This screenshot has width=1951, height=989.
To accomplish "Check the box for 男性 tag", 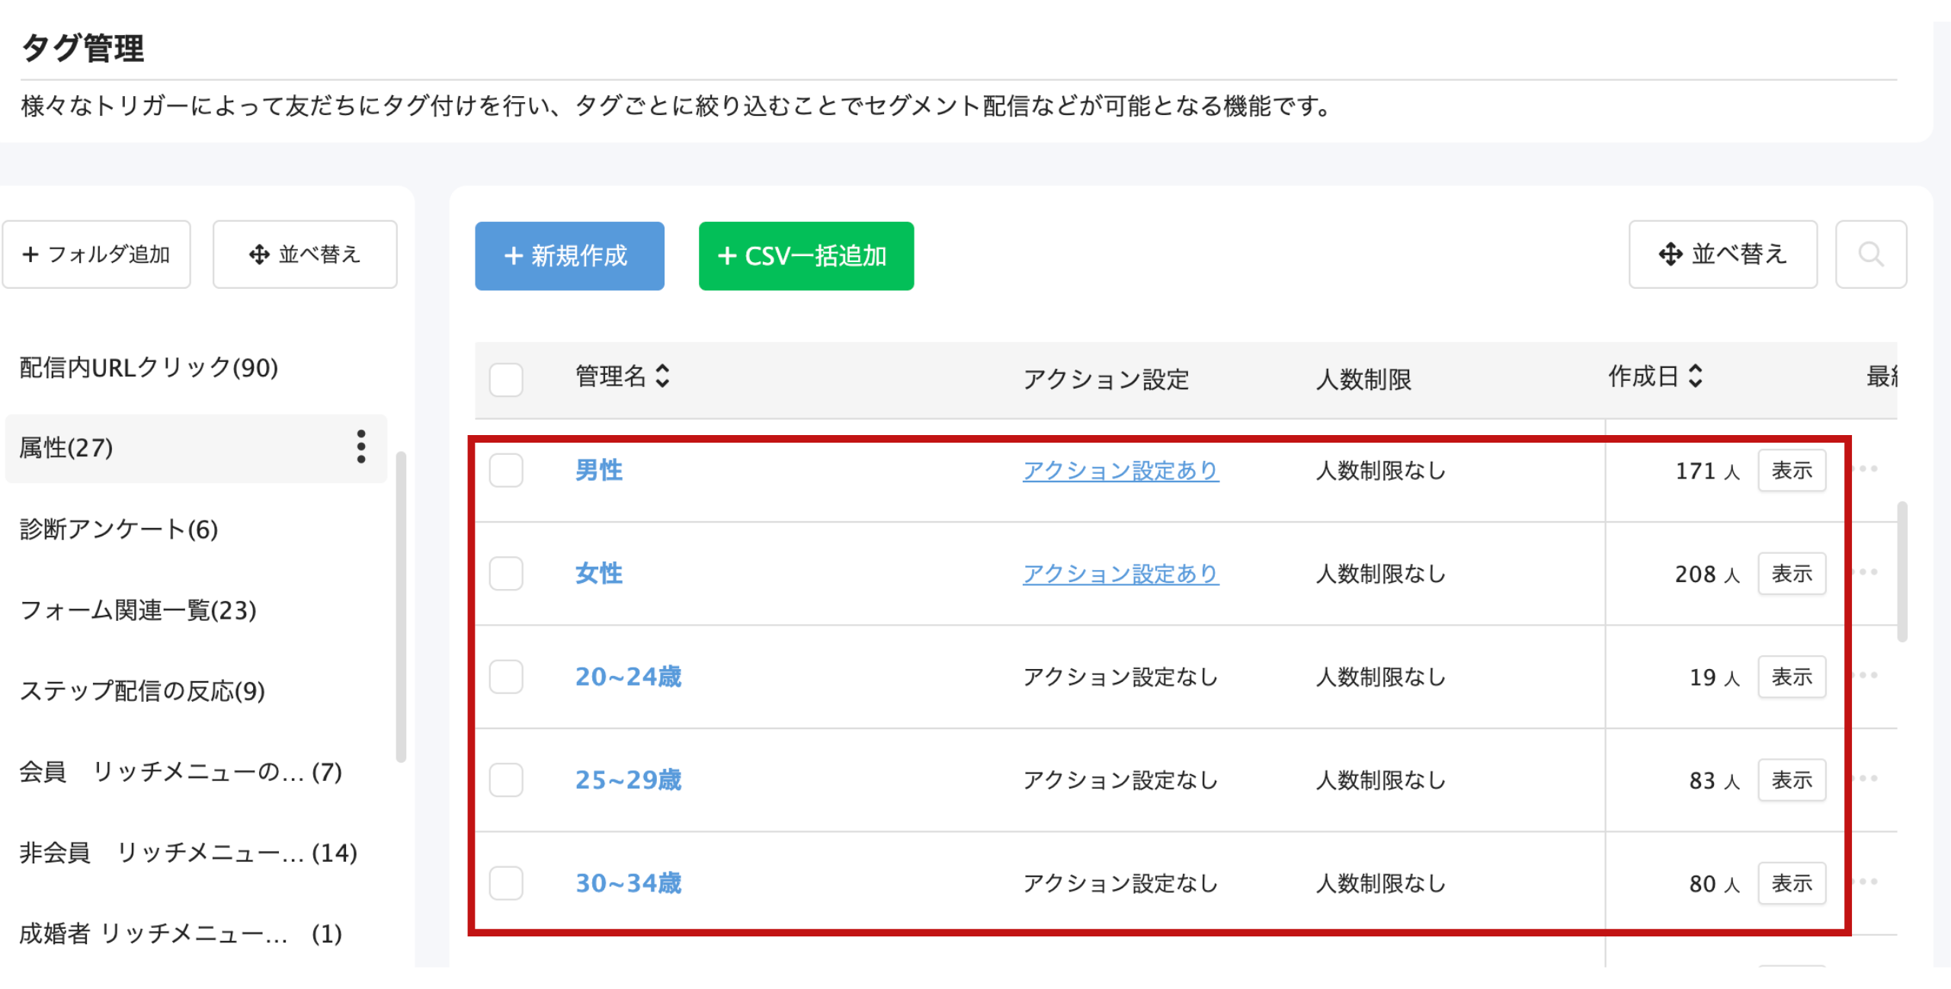I will point(506,470).
